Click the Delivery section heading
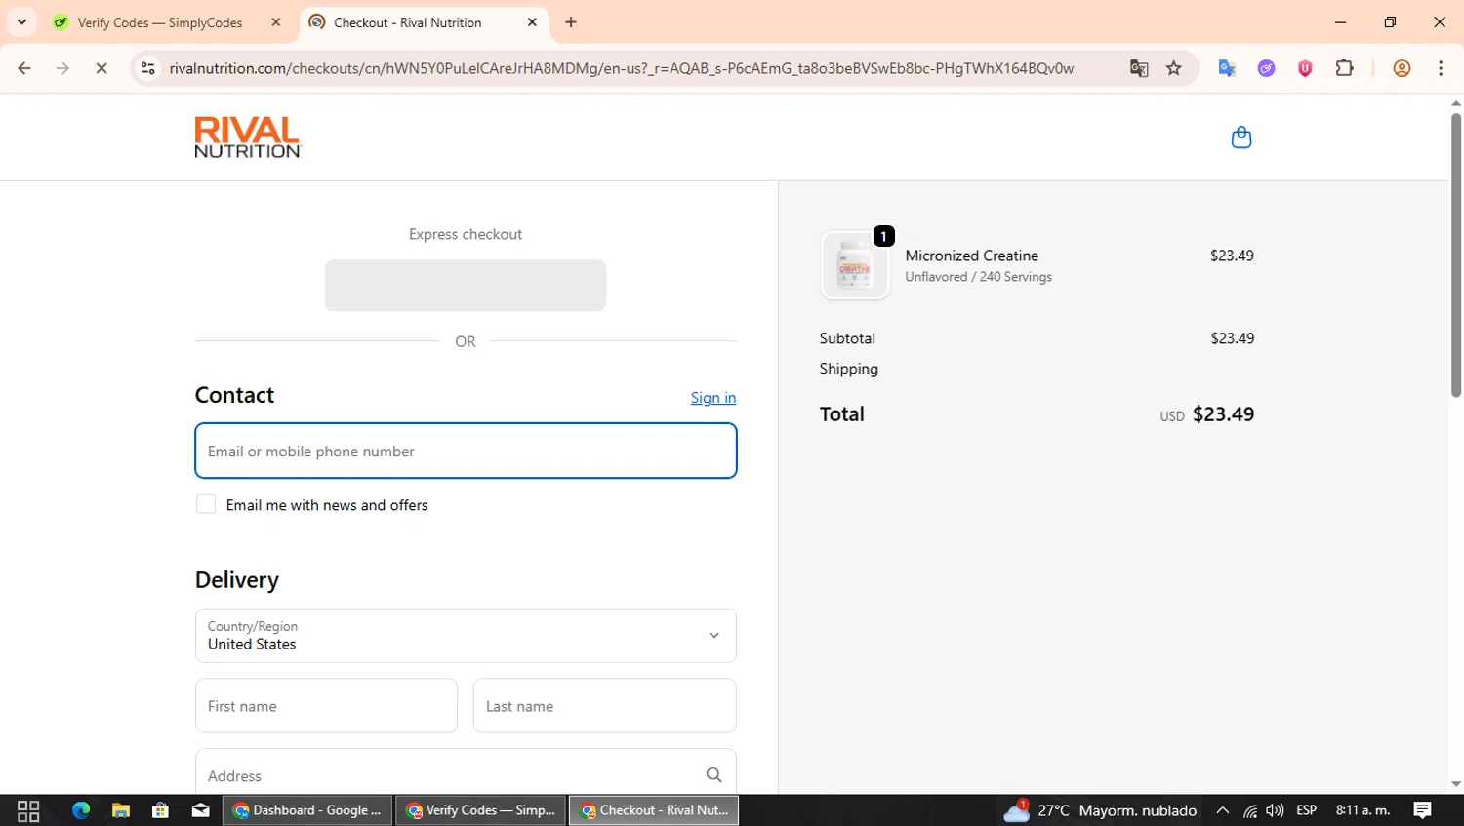Viewport: 1464px width, 826px height. pyautogui.click(x=237, y=580)
